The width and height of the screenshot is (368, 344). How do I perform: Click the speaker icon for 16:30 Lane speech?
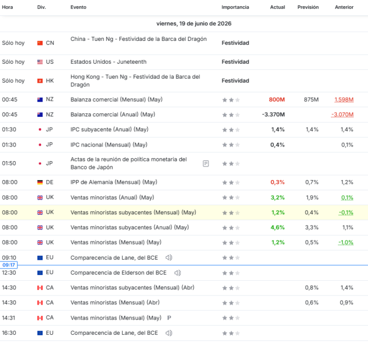coord(169,333)
